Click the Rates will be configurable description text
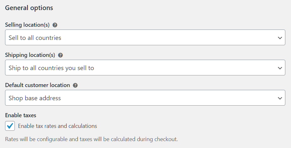This screenshot has height=148, width=291. [91, 139]
